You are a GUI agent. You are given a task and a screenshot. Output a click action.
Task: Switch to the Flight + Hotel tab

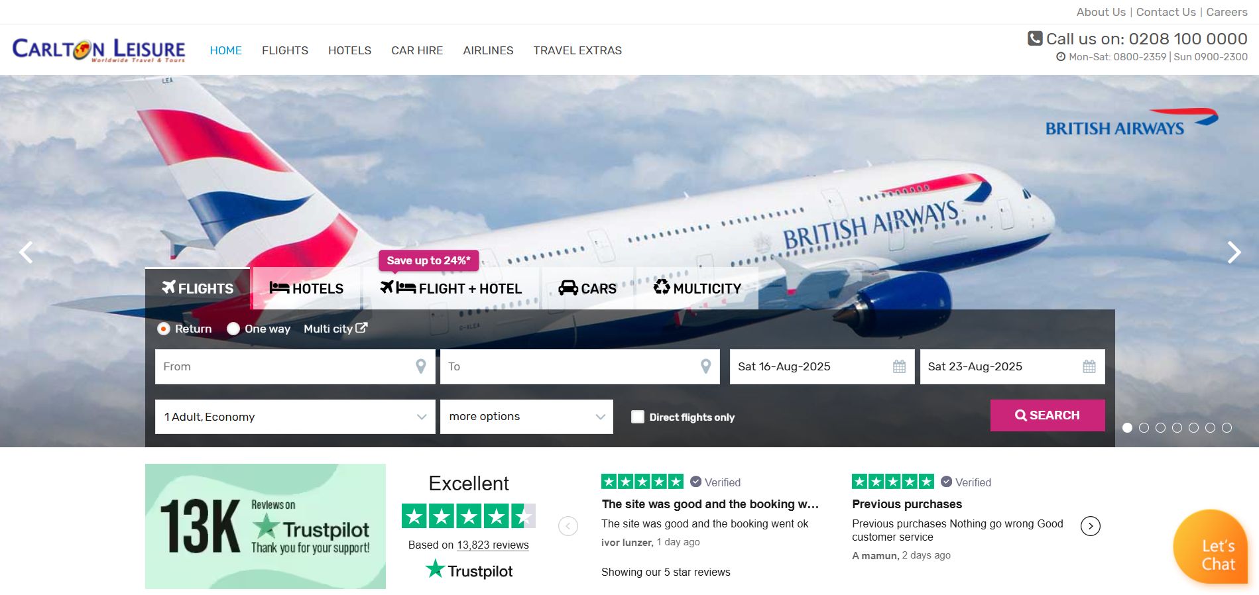[451, 288]
